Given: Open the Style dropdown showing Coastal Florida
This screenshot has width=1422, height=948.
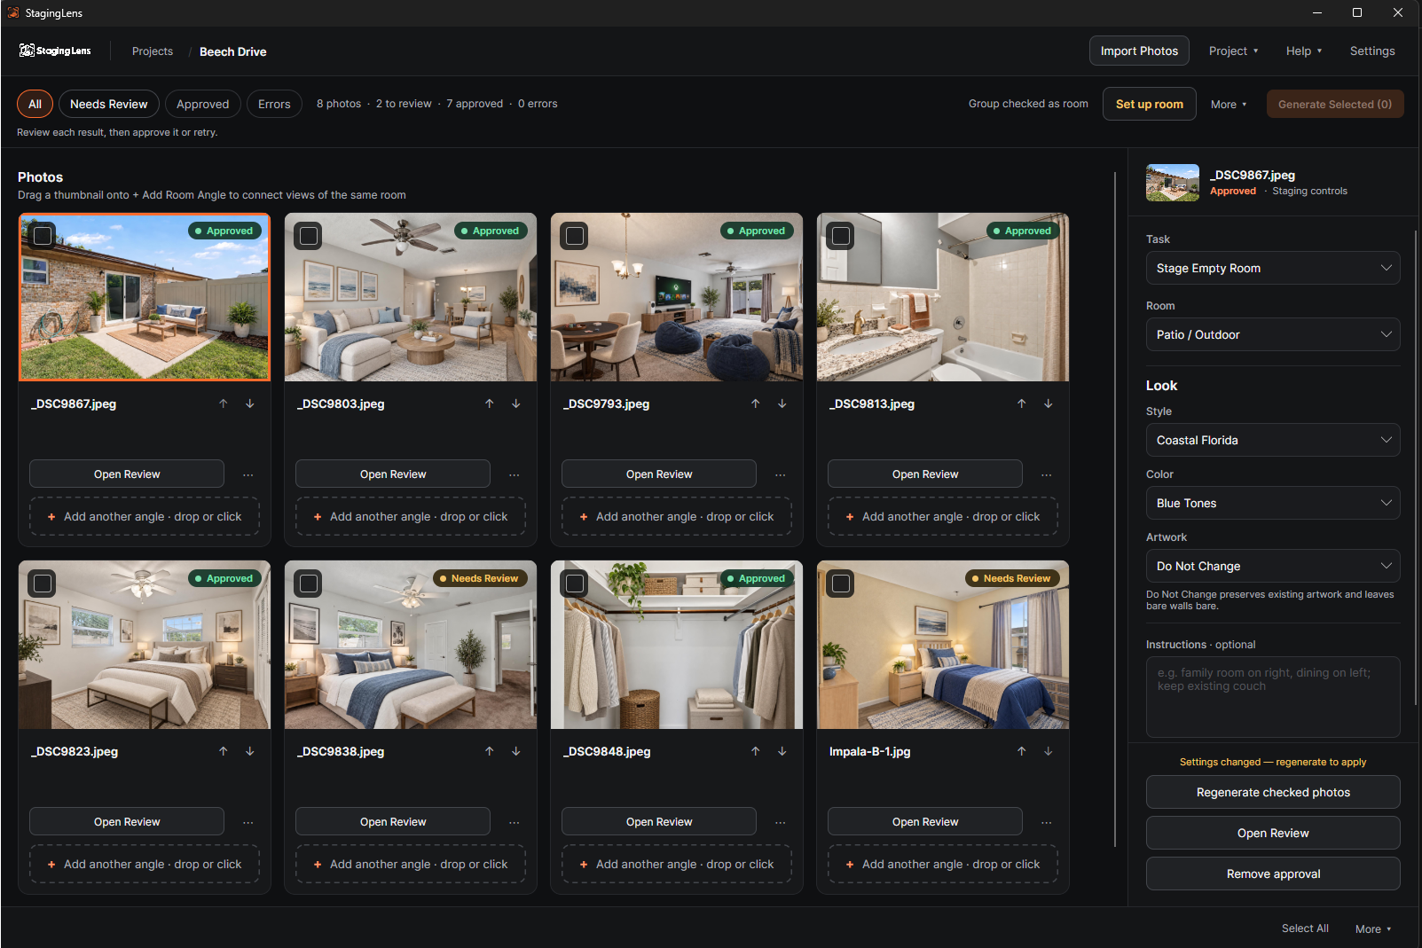Looking at the screenshot, I should click(1273, 440).
